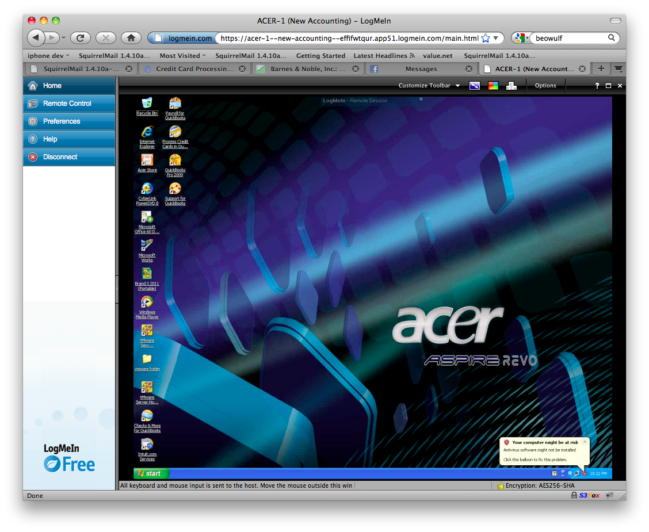Image resolution: width=649 pixels, height=532 pixels.
Task: Close the security warning balloon
Action: (x=585, y=442)
